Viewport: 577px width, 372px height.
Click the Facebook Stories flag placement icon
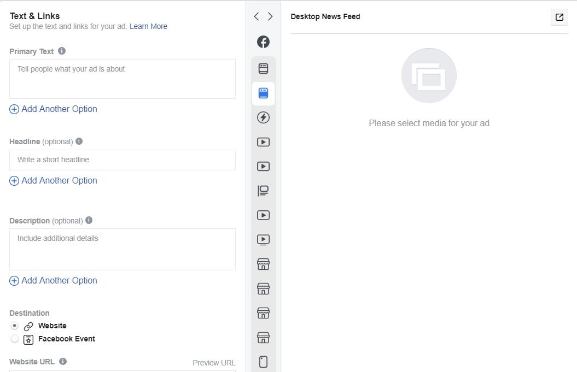[x=263, y=191]
